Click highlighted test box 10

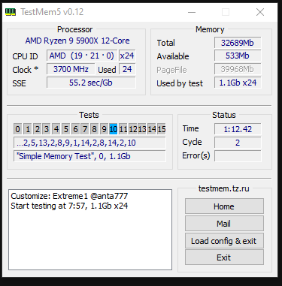click(x=114, y=129)
